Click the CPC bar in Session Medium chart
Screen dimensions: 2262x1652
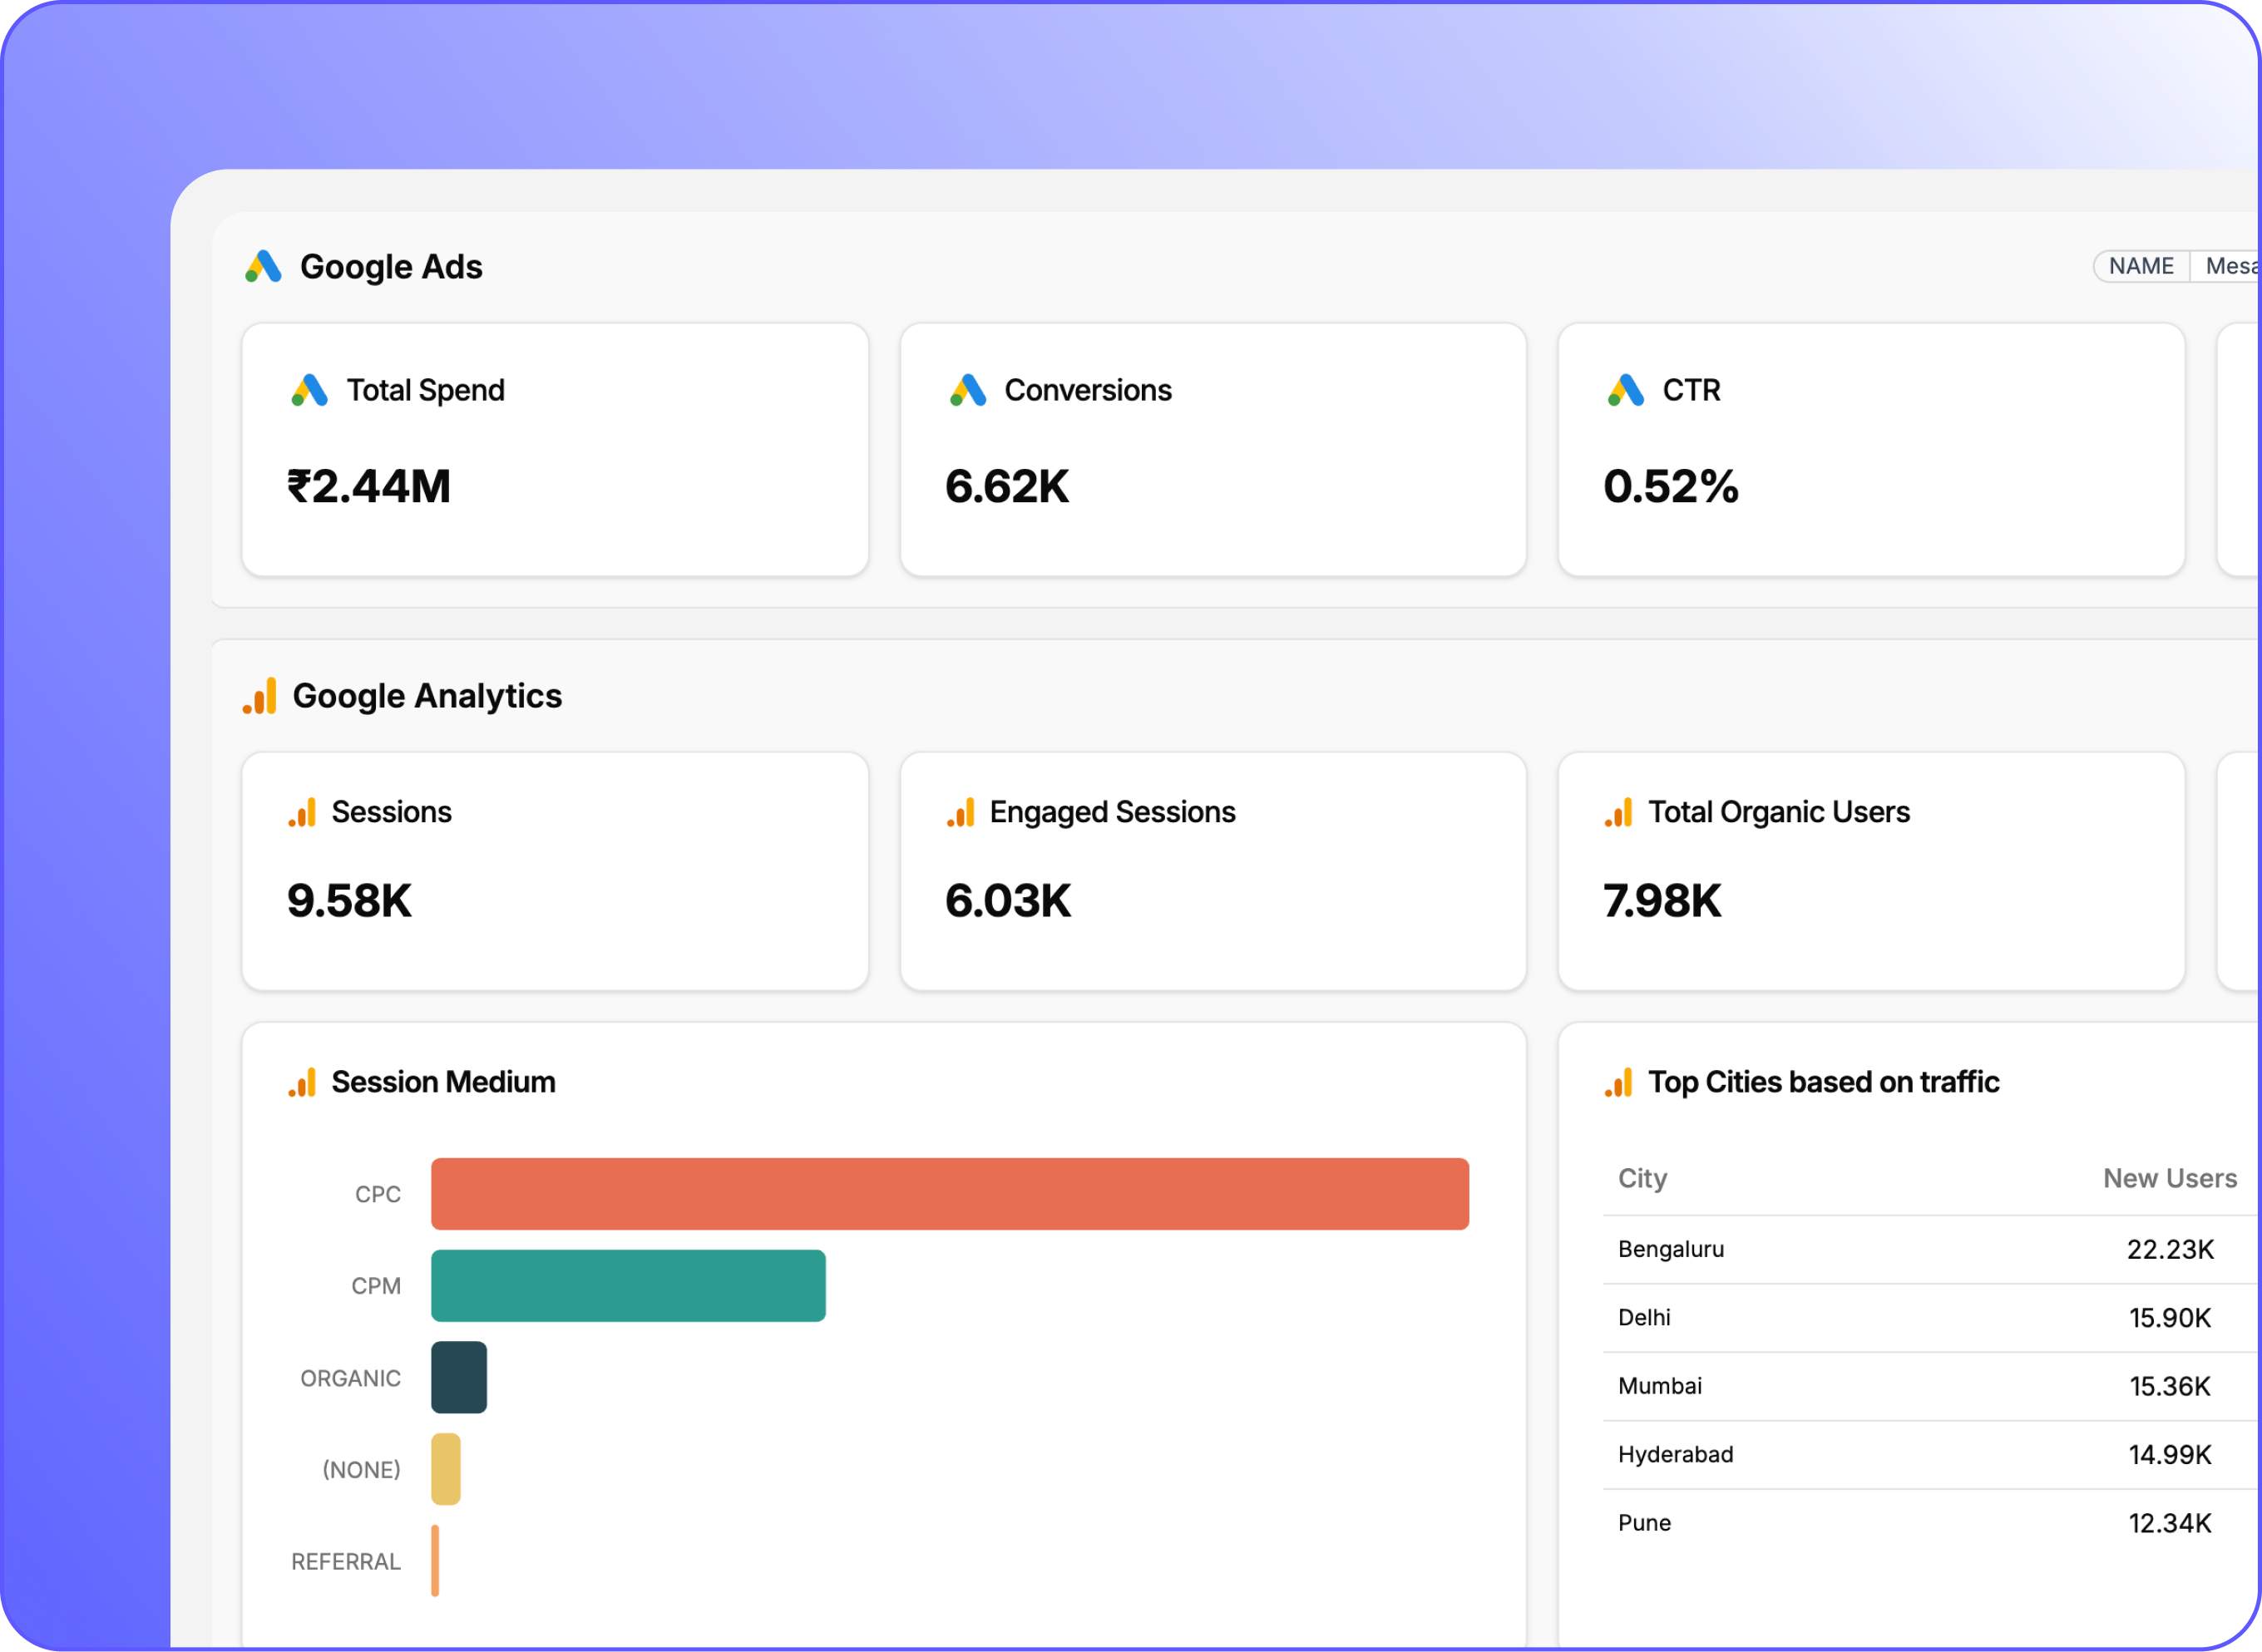tap(950, 1193)
